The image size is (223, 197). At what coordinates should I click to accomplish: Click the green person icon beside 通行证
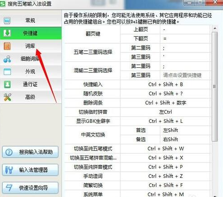coord(7,85)
